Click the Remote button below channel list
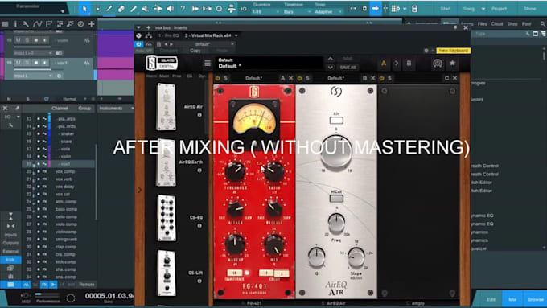 tap(87, 285)
